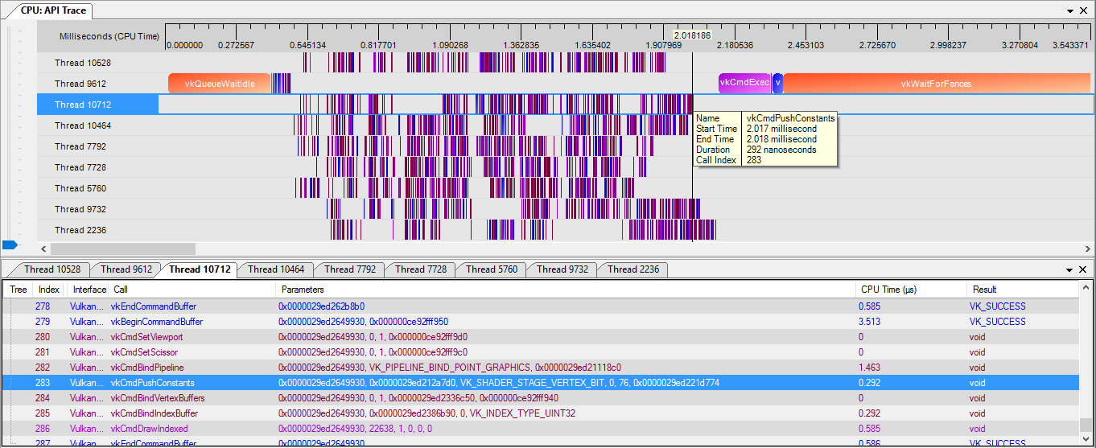
Task: Open the timeline panel's dropdown arrow menu
Action: tap(1070, 11)
